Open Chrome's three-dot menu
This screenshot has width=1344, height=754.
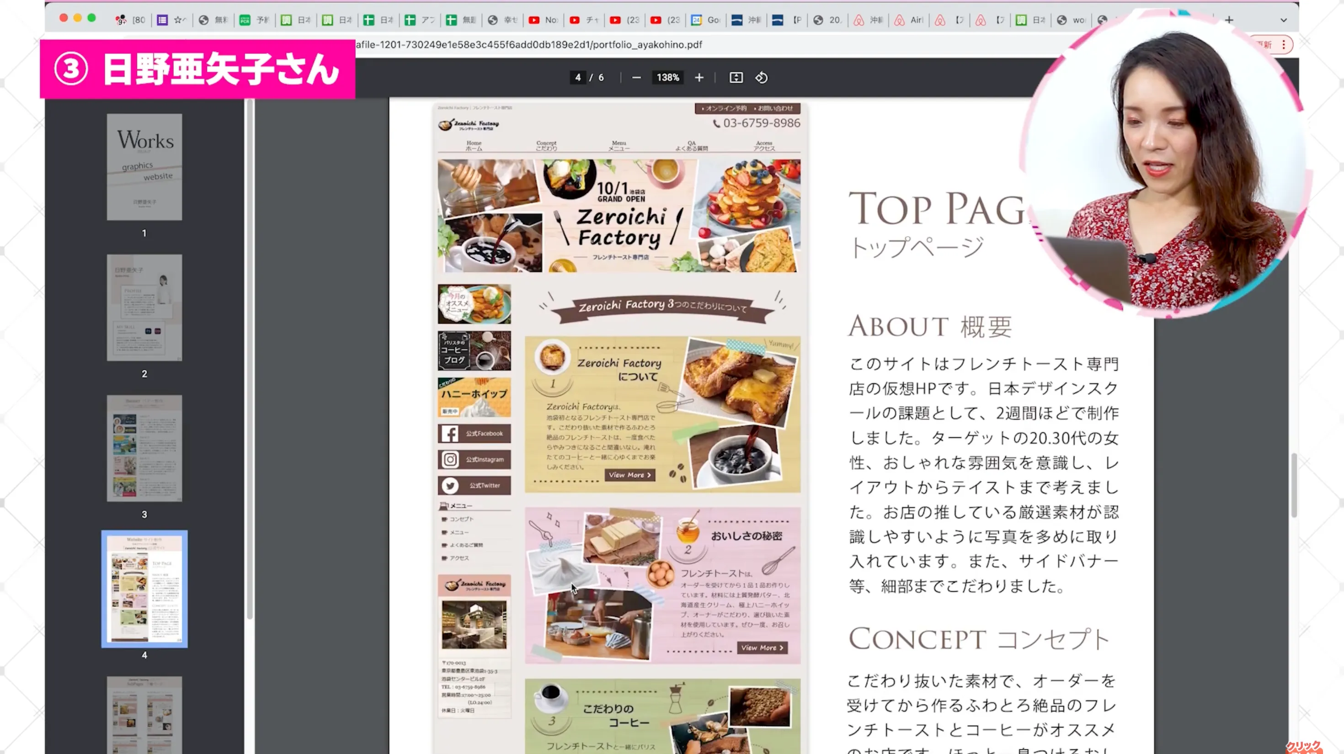(x=1284, y=45)
